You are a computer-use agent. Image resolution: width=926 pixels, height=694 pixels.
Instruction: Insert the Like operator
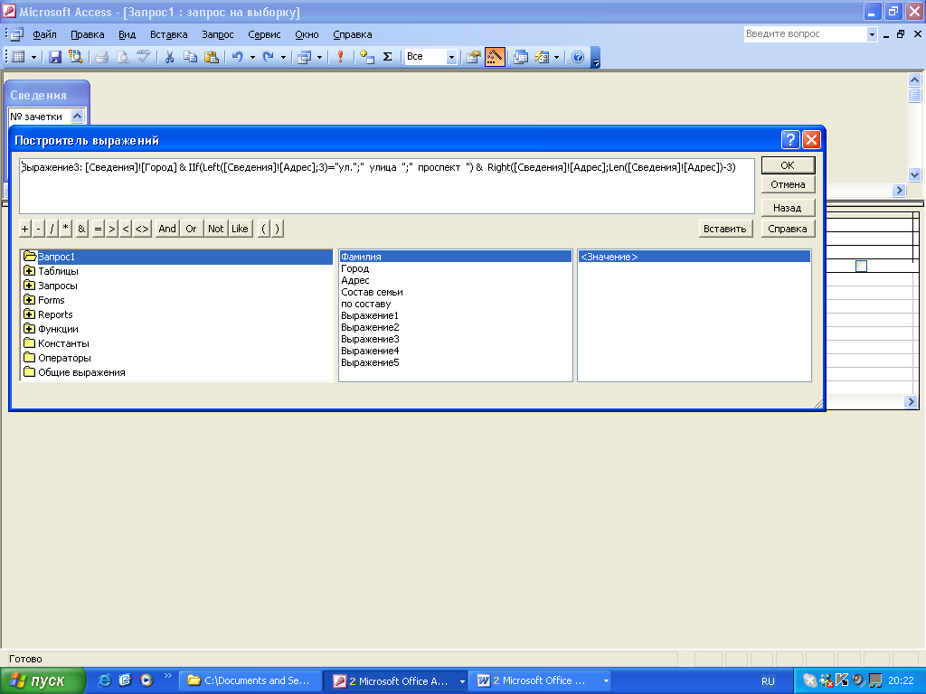(x=240, y=229)
